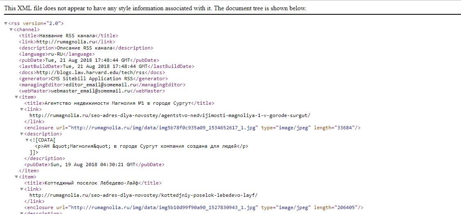Click the closing </link> tag below agentstvo URL
This screenshot has width=461, height=214.
pos(34,122)
